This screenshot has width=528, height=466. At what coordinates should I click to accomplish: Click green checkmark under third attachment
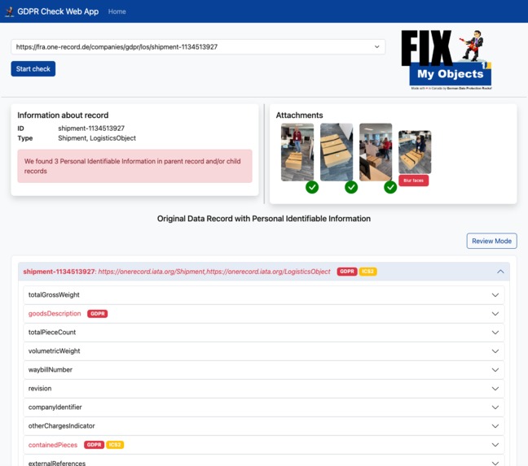tap(390, 187)
